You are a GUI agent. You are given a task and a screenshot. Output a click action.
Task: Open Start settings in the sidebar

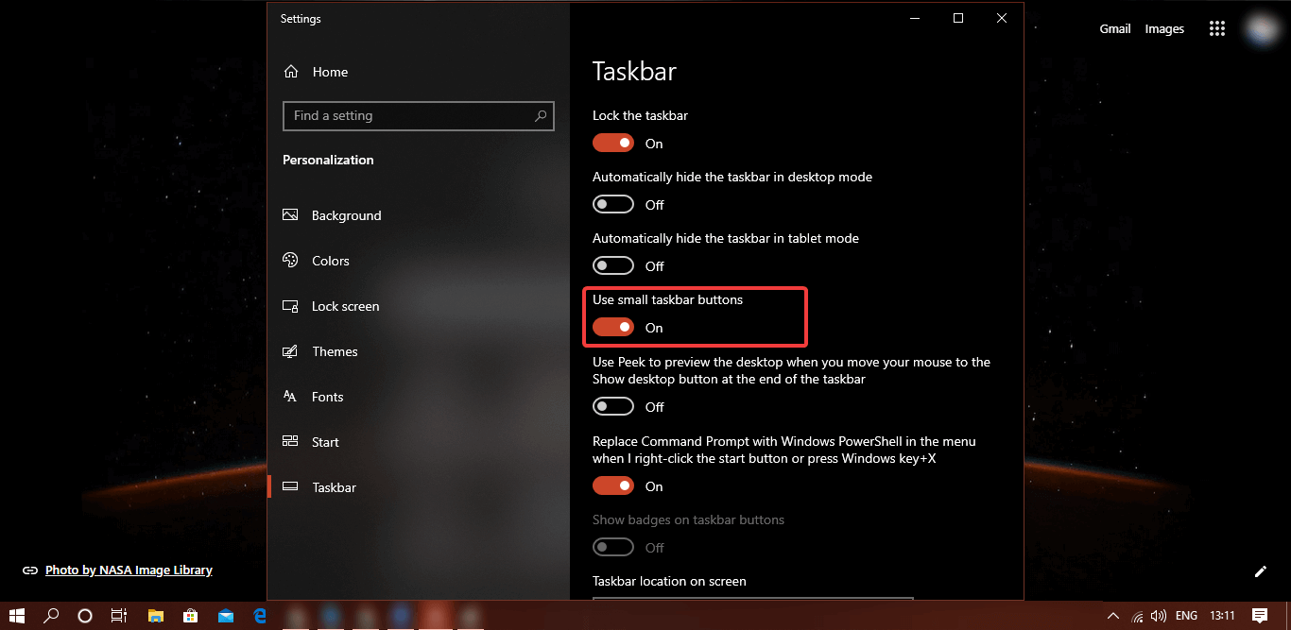click(x=325, y=442)
